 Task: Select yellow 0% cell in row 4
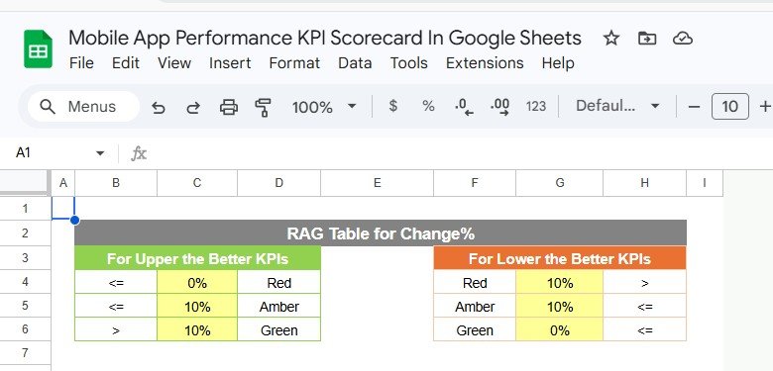coord(197,282)
